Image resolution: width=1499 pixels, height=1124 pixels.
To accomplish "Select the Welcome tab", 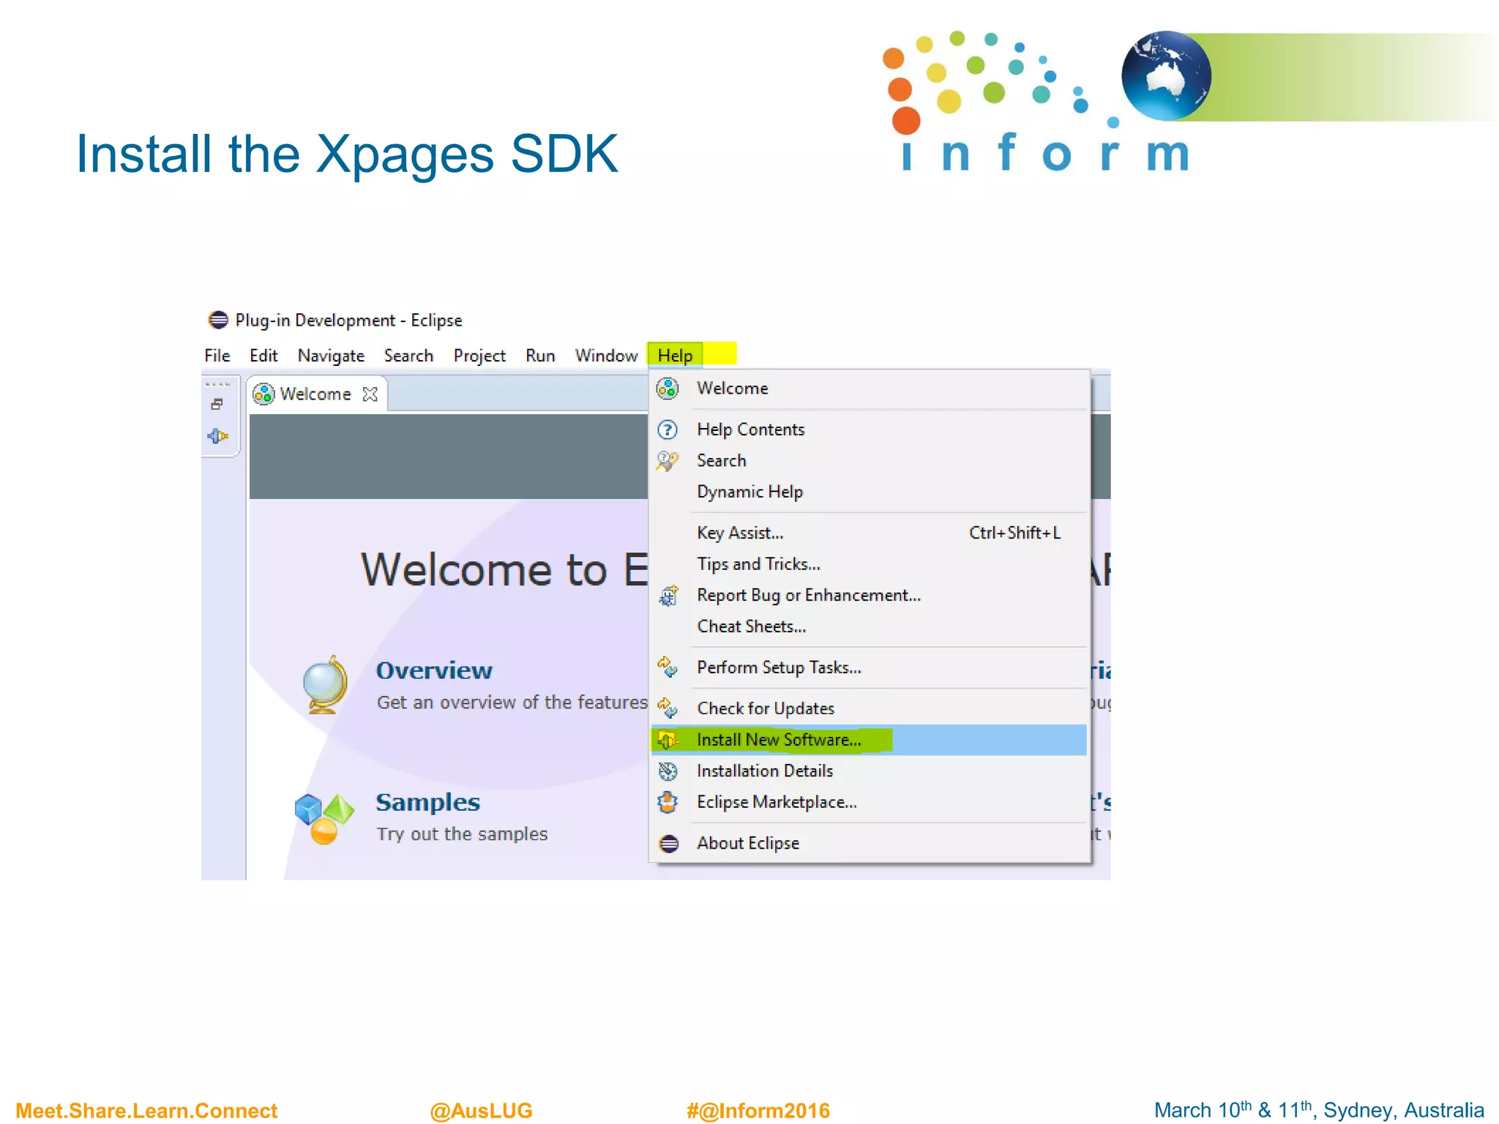I will pyautogui.click(x=315, y=394).
